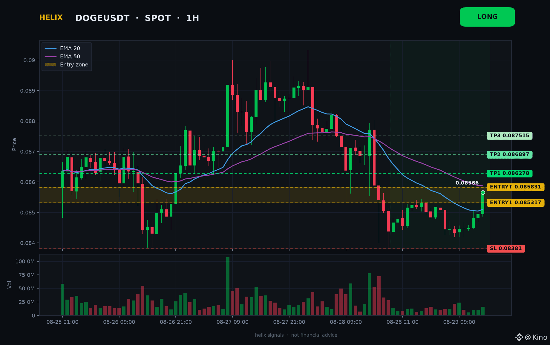The width and height of the screenshot is (550, 345).
Task: Click the 08-28 09:00 time label
Action: [346, 322]
